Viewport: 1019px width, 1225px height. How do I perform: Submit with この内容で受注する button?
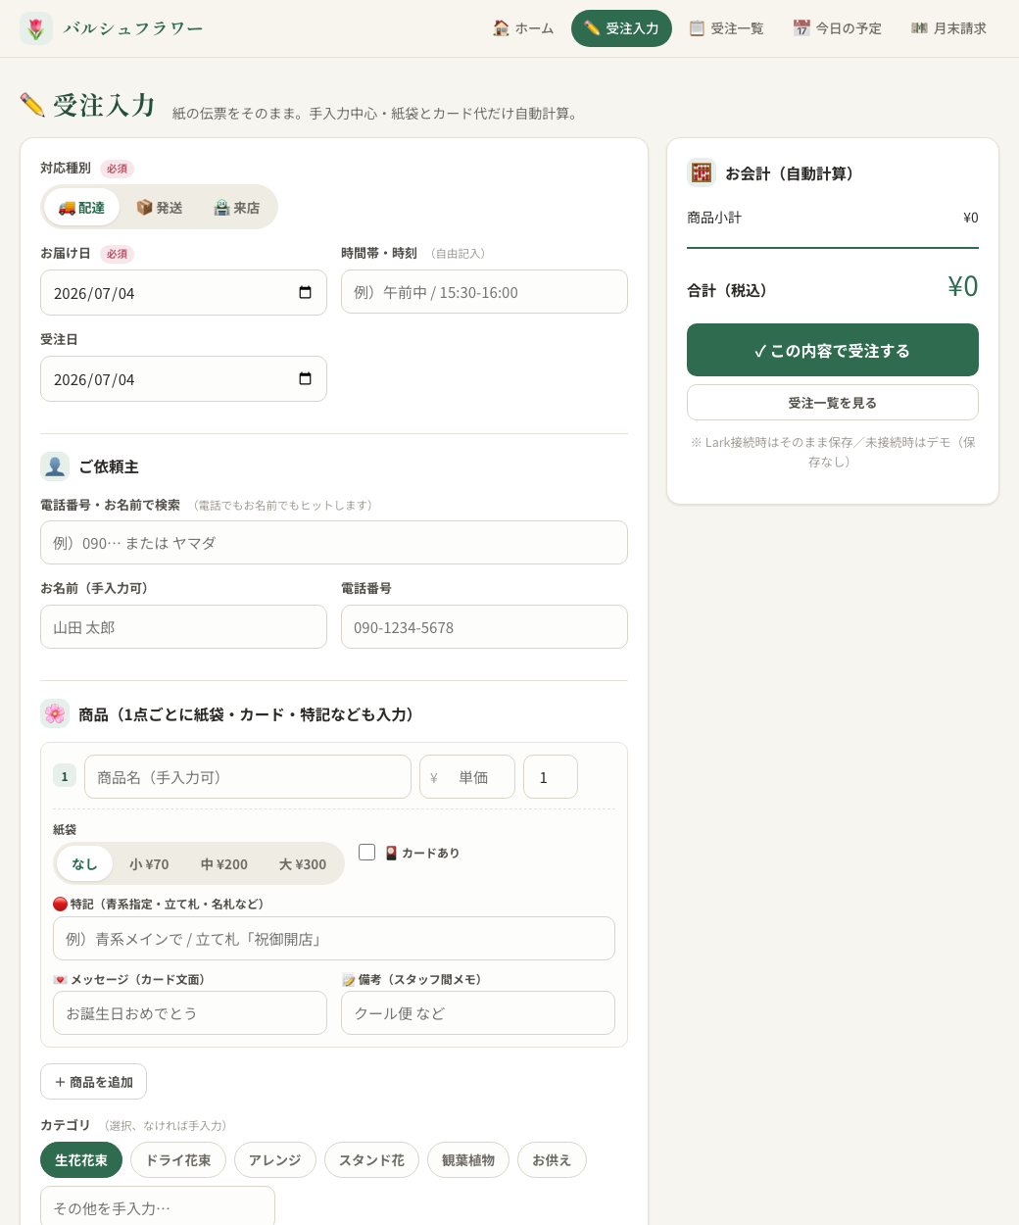[x=833, y=350]
